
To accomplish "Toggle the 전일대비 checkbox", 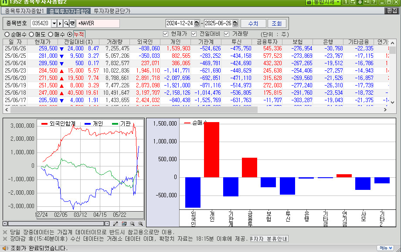I will pyautogui.click(x=194, y=34).
